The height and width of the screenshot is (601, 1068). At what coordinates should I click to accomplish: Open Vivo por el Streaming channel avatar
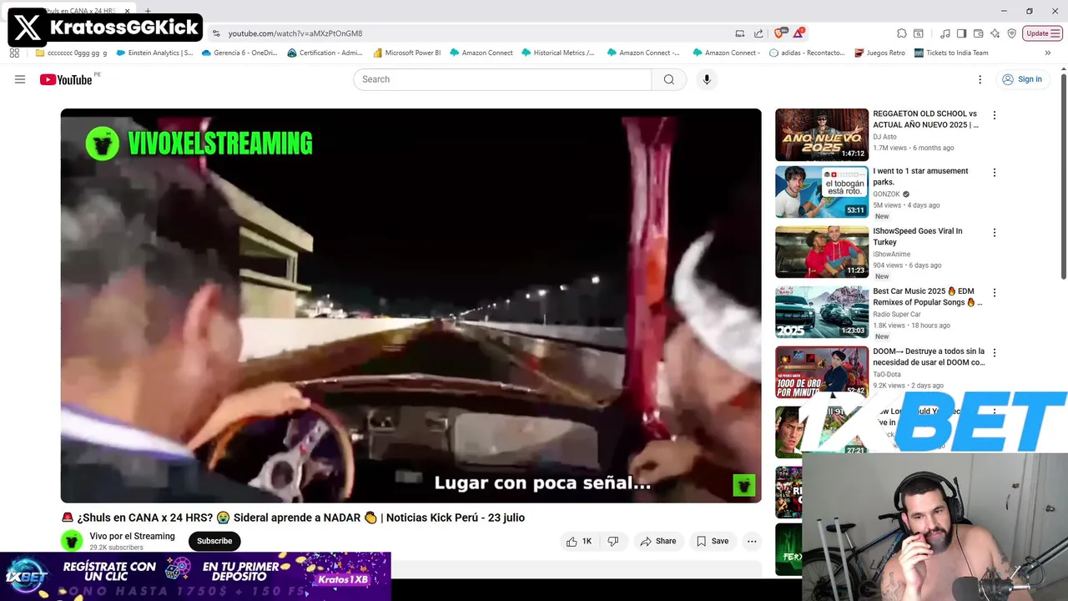pyautogui.click(x=72, y=541)
